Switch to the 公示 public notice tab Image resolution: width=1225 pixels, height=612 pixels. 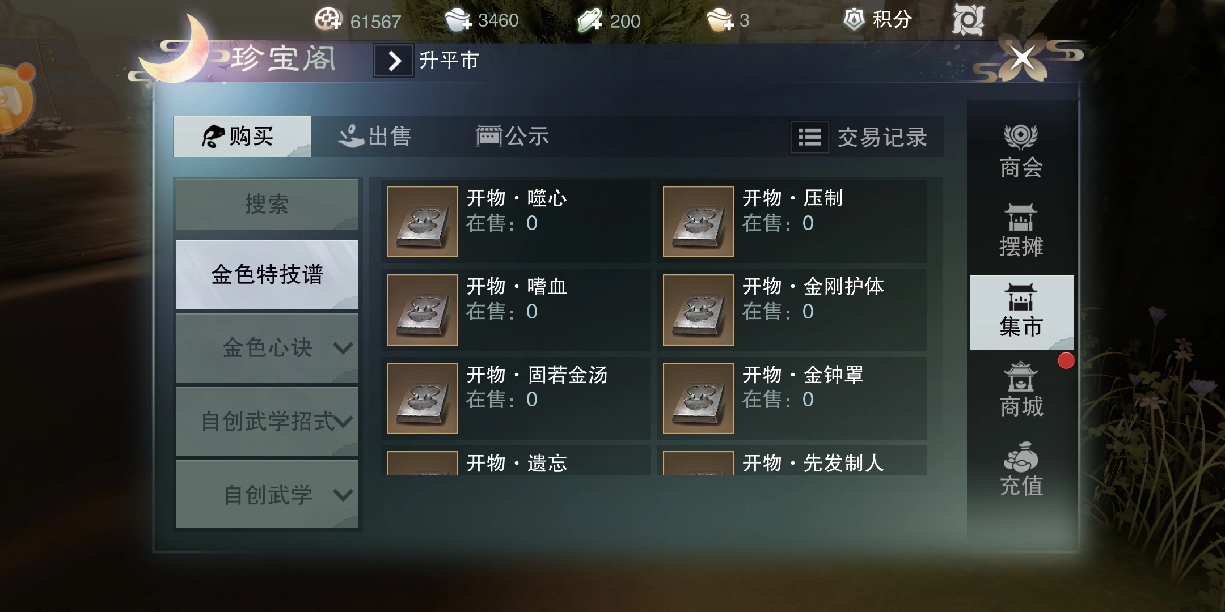512,137
